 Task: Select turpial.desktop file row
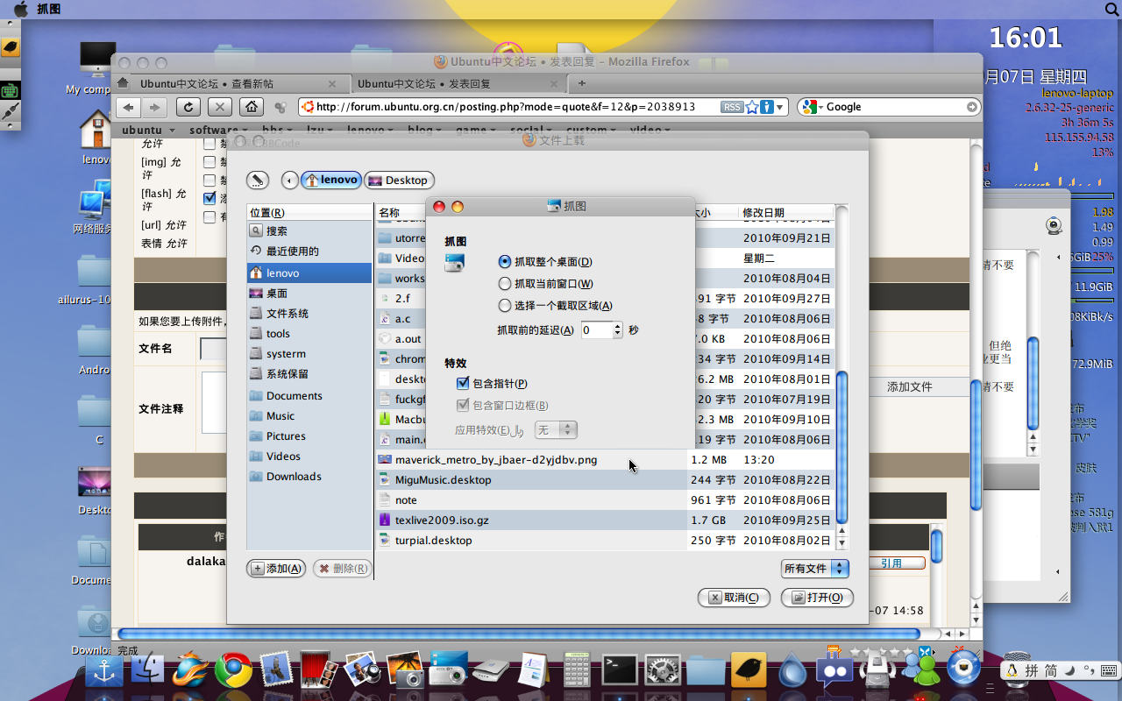[x=605, y=541]
